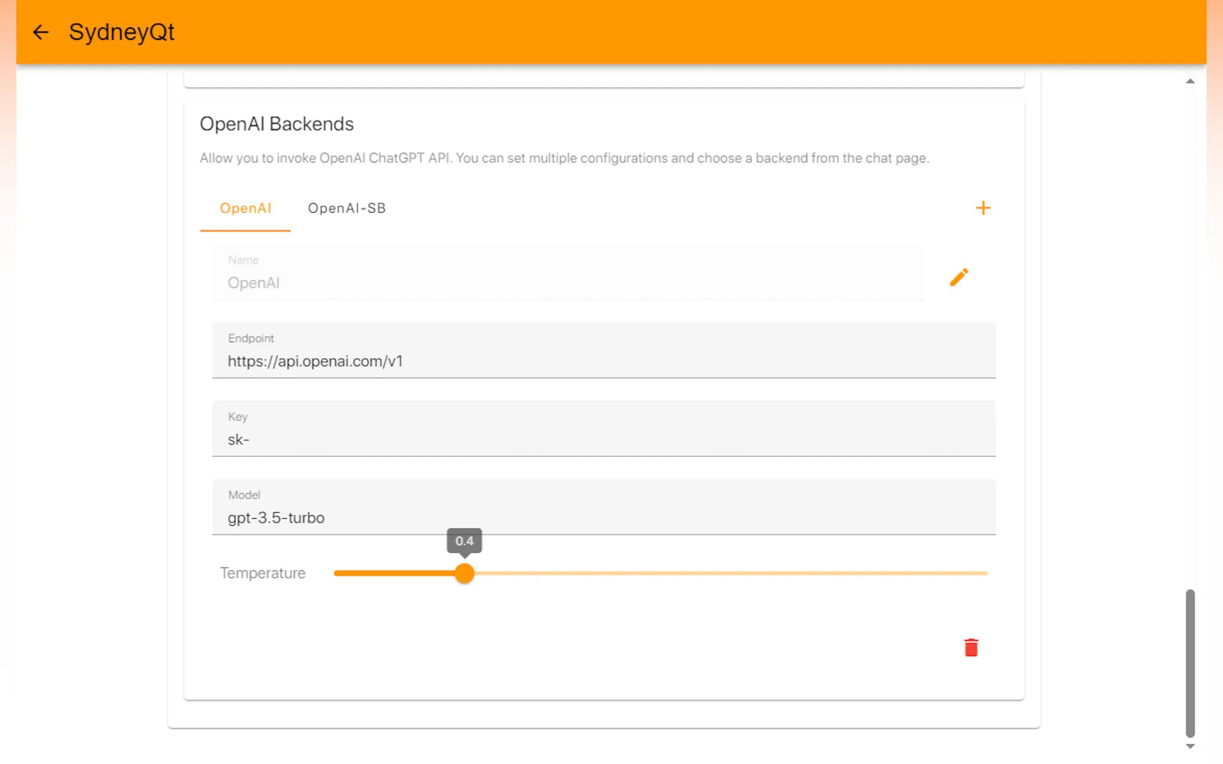Delete this backend using red trash icon
Viewport: 1223px width, 764px height.
tap(971, 647)
